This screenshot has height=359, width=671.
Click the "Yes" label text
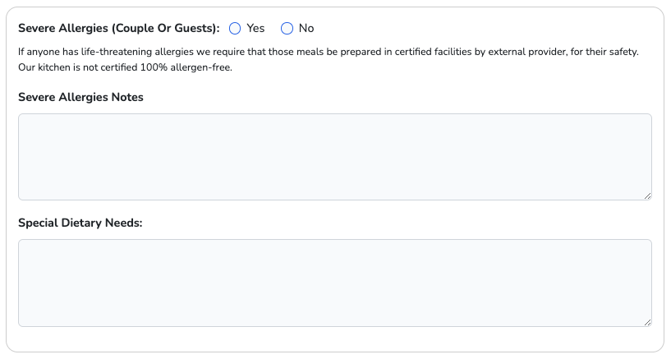click(x=255, y=28)
